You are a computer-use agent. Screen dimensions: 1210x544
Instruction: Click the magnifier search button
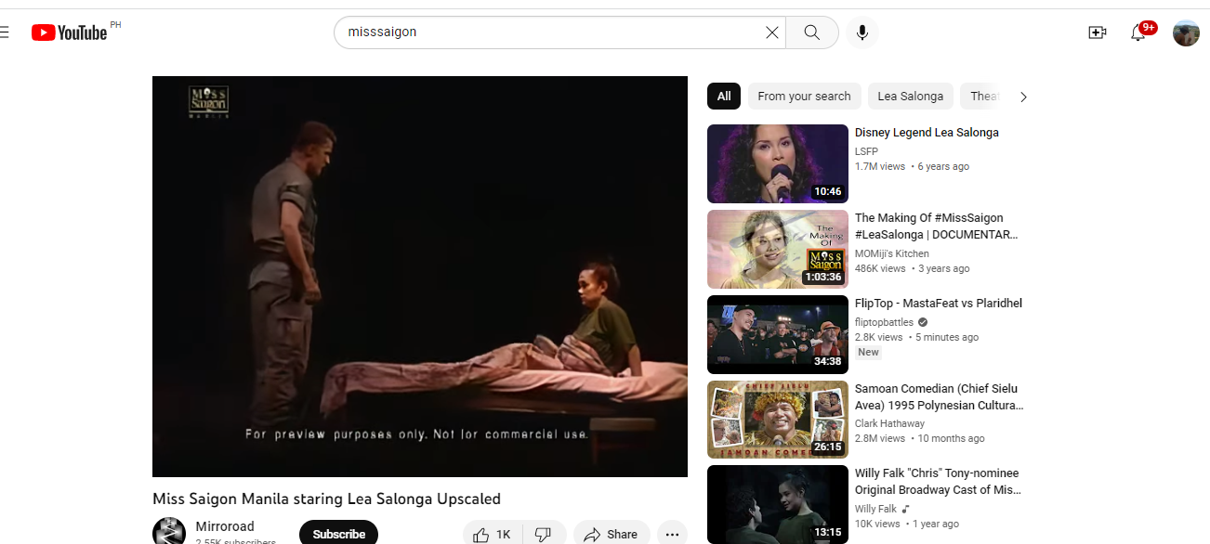812,32
